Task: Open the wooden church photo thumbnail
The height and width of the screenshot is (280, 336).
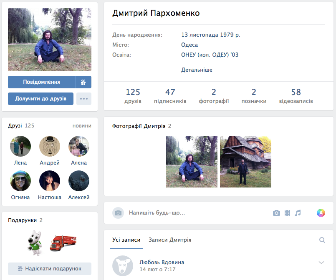Action: coord(245,162)
